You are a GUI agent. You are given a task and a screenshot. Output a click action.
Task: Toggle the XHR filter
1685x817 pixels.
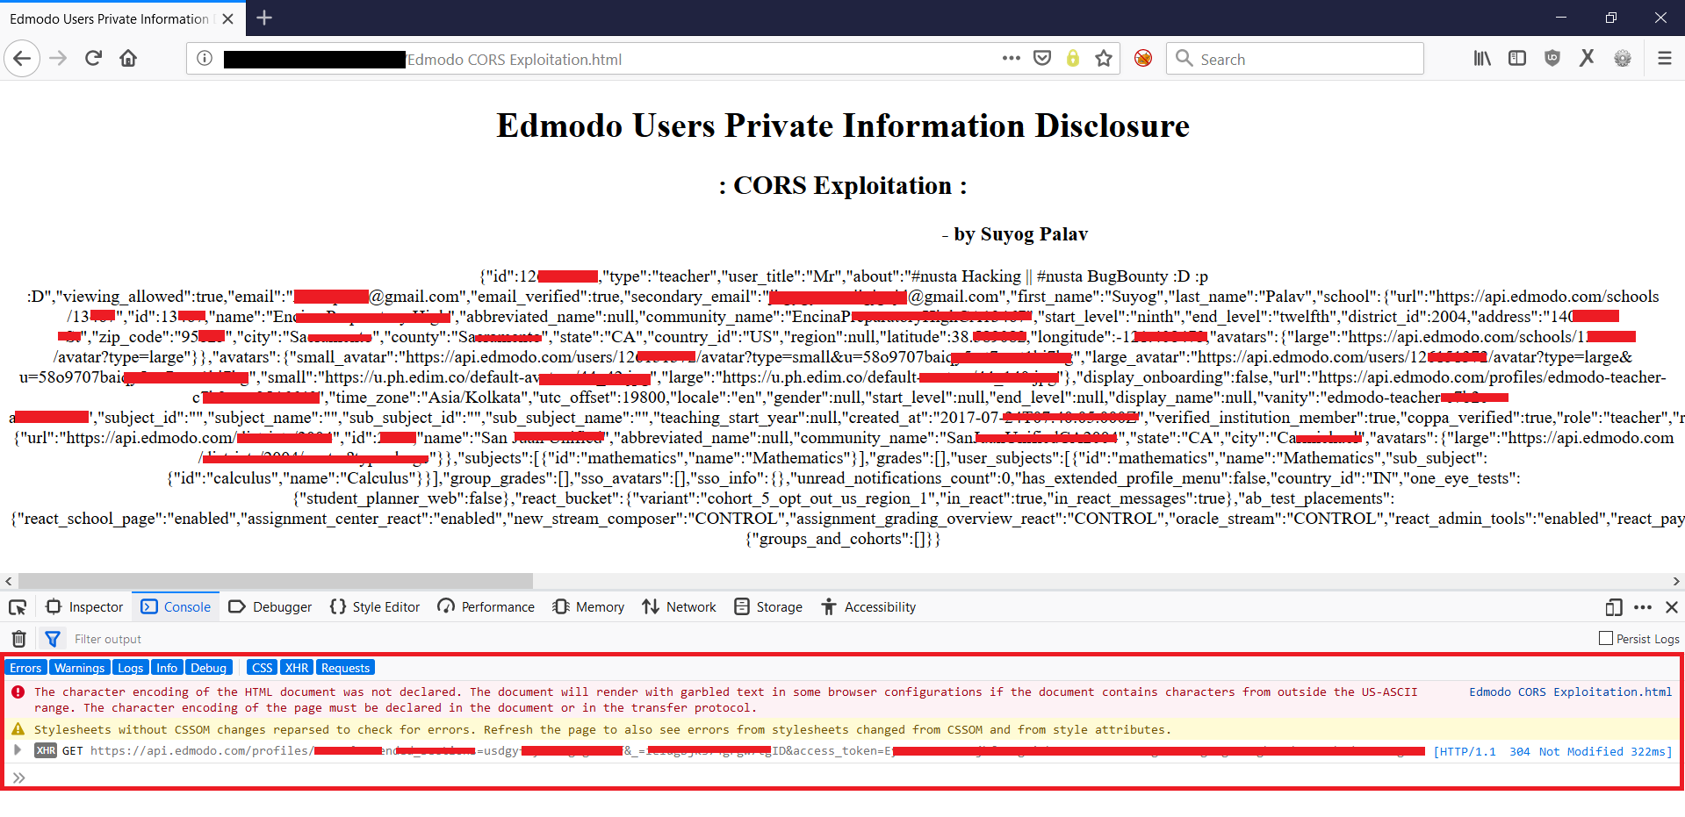point(297,668)
